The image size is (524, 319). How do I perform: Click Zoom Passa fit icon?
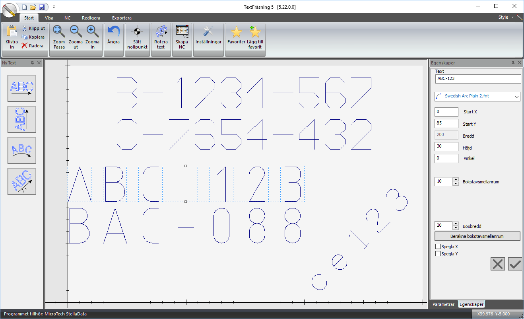[59, 31]
